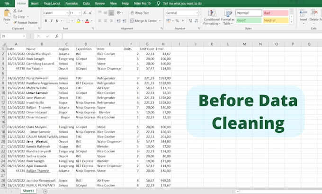The width and height of the screenshot is (322, 194).
Task: Apply the Bad cell style
Action: point(276,13)
